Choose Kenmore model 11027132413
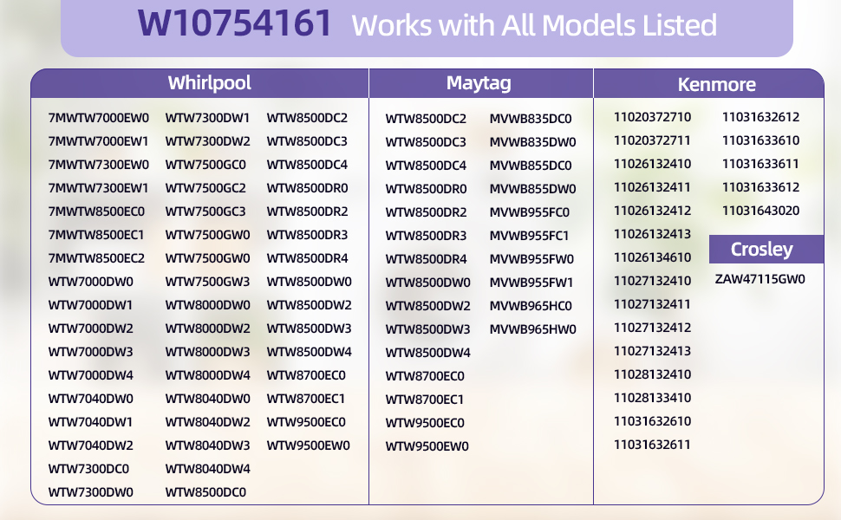 coord(652,351)
